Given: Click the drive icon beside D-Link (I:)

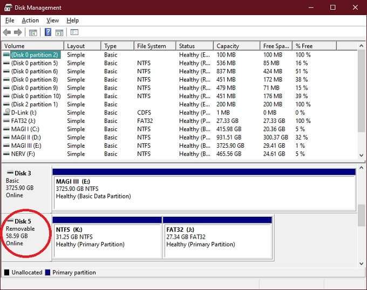Looking at the screenshot, I should [x=6, y=113].
